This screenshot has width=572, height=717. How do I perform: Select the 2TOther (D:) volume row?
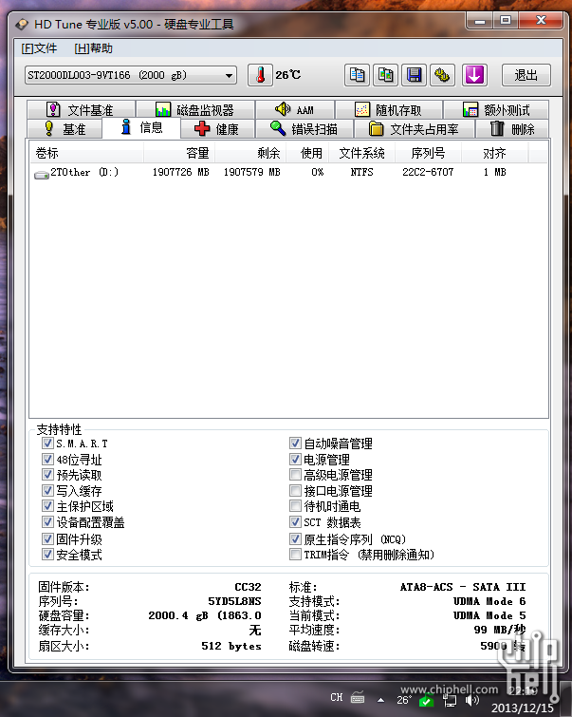pos(288,173)
